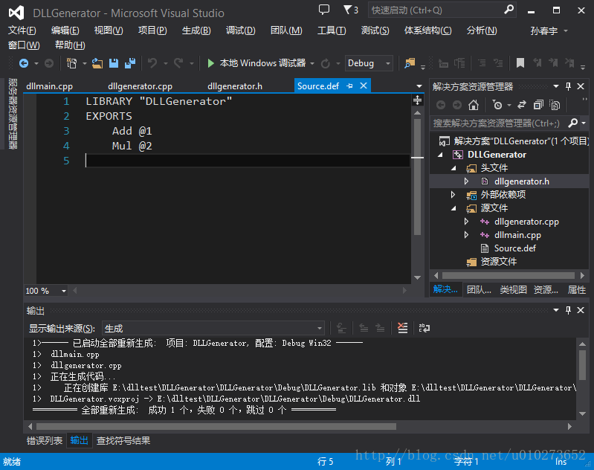Click the 孙春宇 account name
This screenshot has height=470, width=594.
[x=544, y=30]
